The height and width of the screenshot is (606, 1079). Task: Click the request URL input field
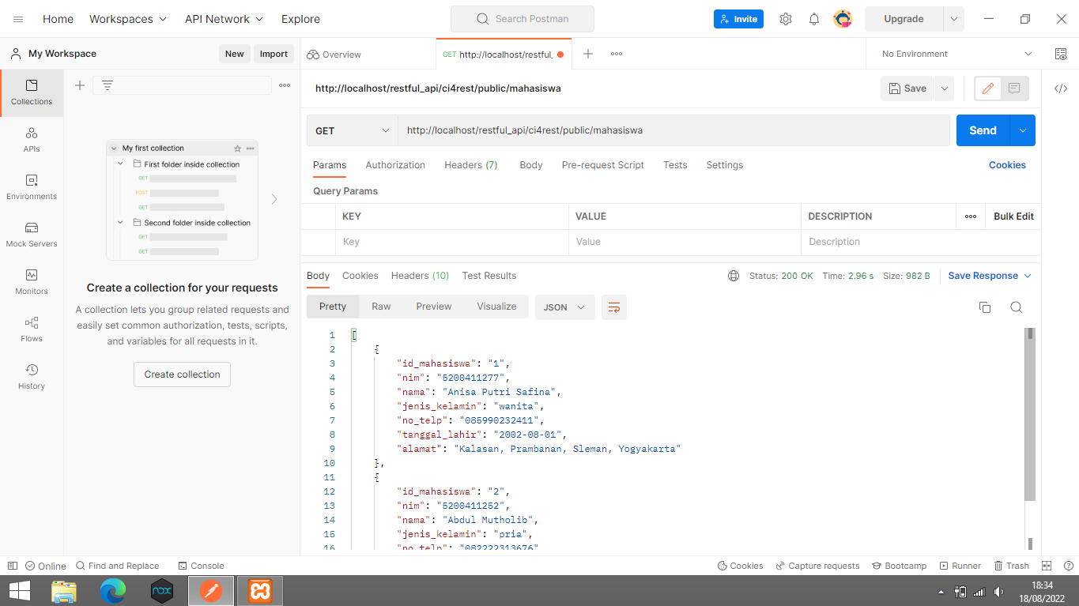[x=673, y=130]
